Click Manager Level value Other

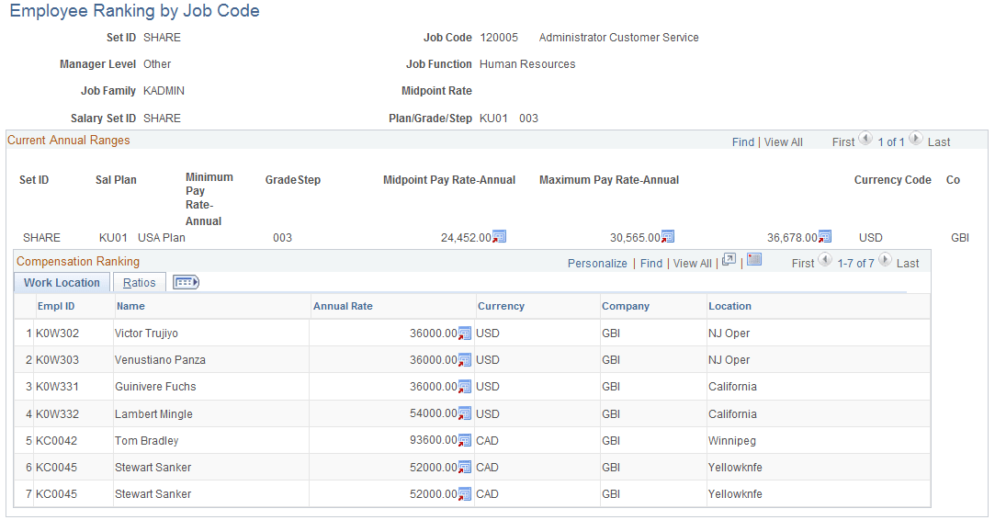157,64
